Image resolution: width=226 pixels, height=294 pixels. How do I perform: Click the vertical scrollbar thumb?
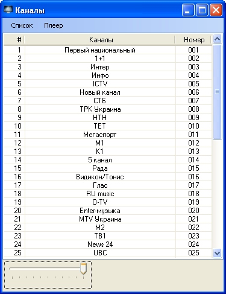pyautogui.click(x=217, y=92)
